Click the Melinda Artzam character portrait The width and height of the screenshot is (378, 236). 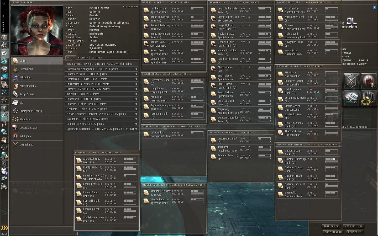click(x=37, y=30)
